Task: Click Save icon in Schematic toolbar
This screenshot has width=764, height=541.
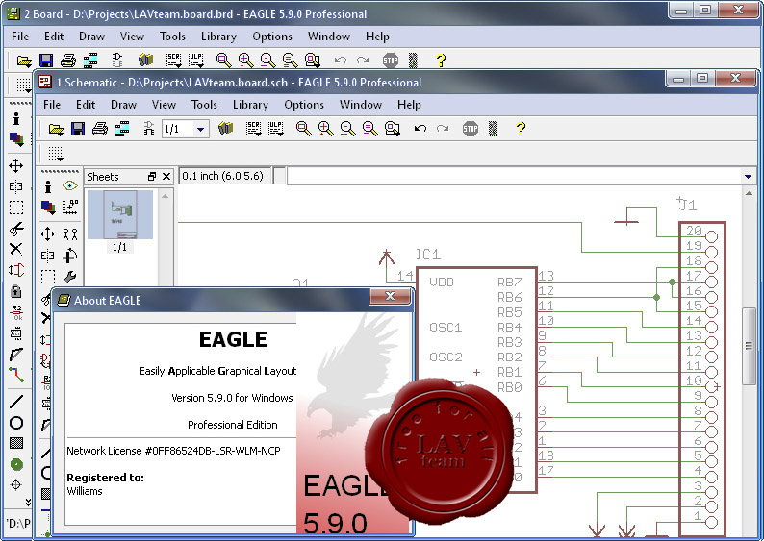Action: pos(78,129)
